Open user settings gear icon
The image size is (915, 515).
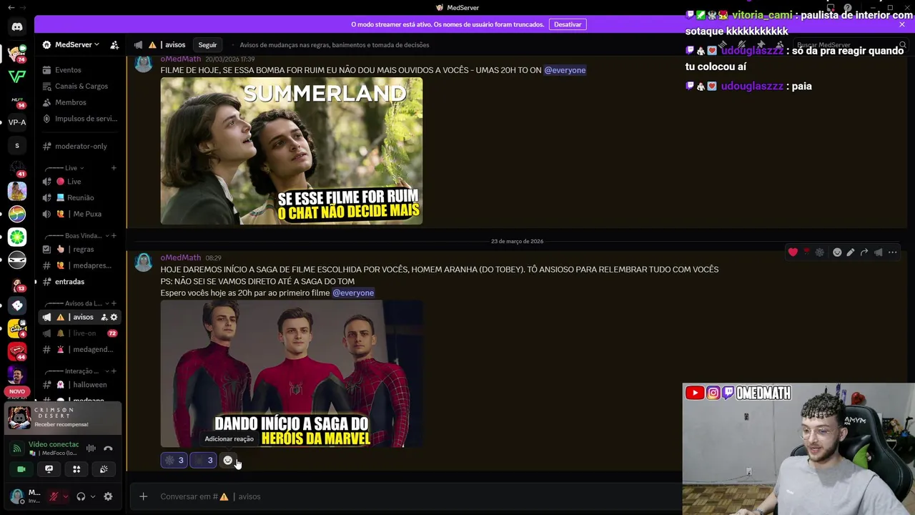pyautogui.click(x=108, y=496)
